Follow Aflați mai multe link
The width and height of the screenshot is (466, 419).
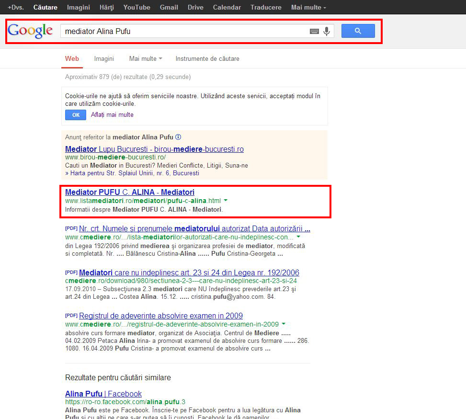[112, 115]
